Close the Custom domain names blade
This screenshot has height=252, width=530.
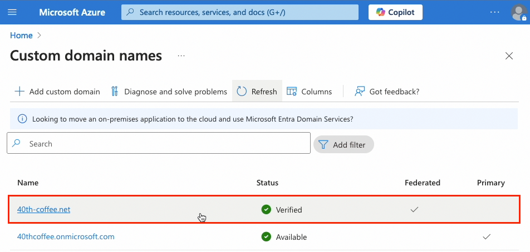click(508, 56)
